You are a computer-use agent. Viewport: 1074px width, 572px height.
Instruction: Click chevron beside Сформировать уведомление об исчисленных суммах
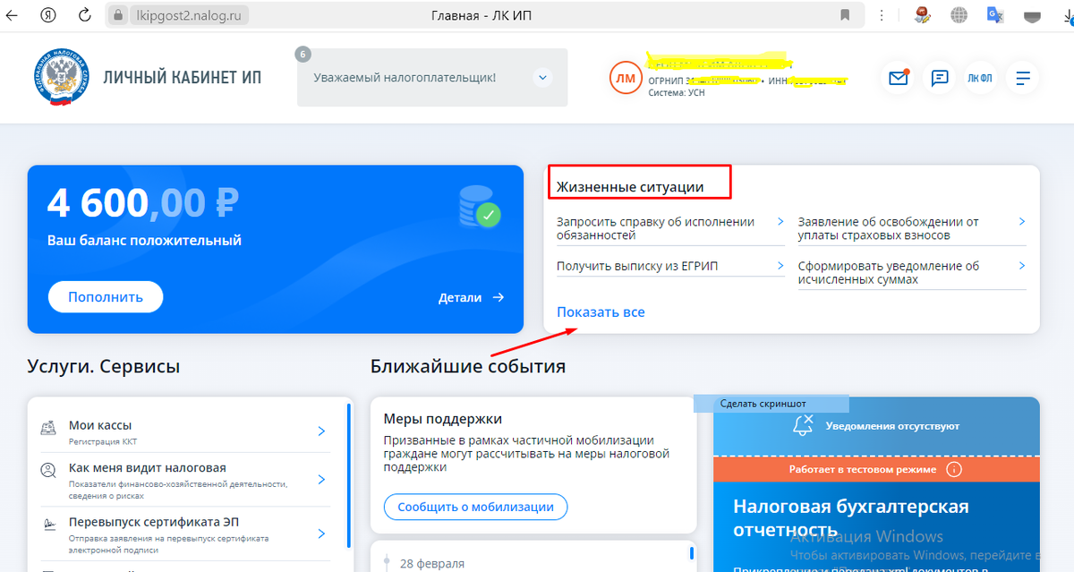(x=1022, y=266)
